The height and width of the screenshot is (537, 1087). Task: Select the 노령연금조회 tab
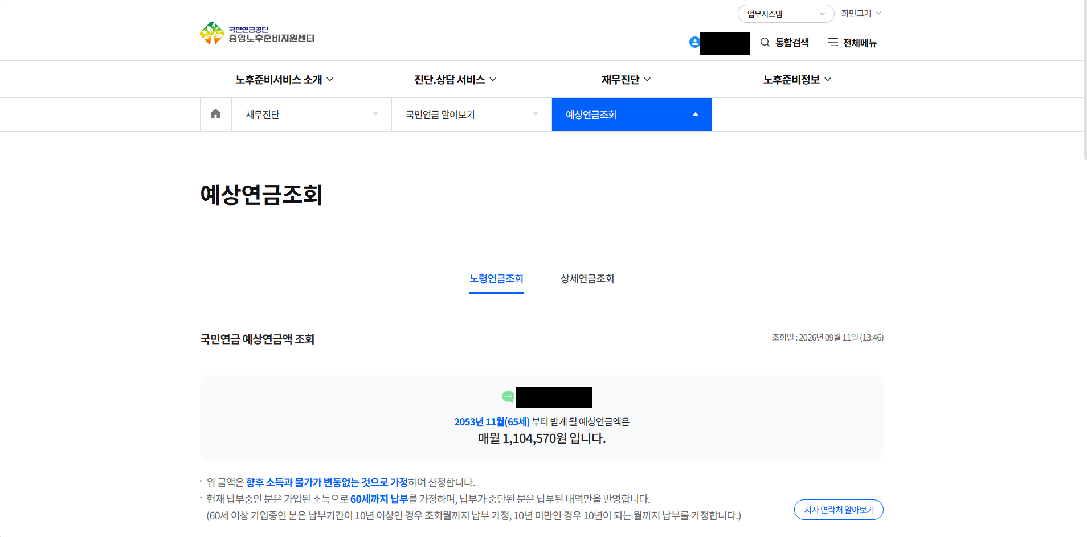[496, 278]
